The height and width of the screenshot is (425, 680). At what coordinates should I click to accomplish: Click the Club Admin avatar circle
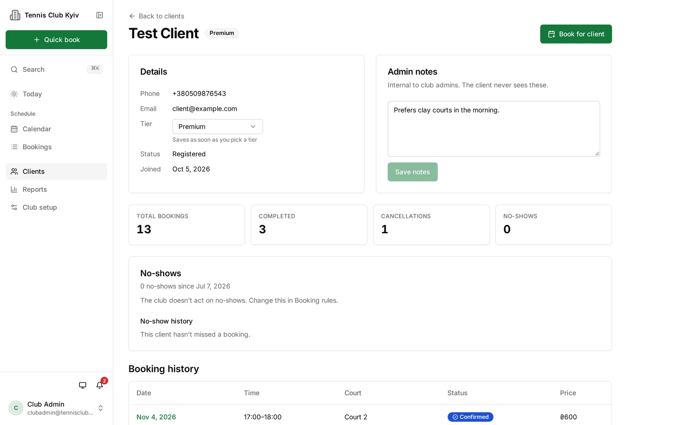(x=16, y=408)
